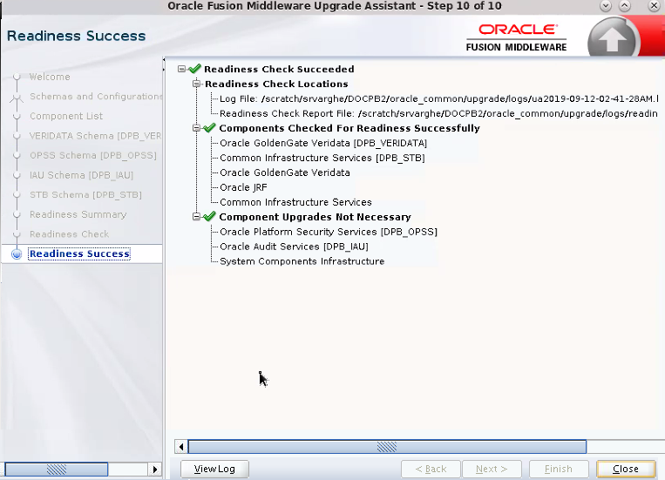Screen dimensions: 665x480
Task: Select the Readiness Check step
Action: (x=69, y=234)
